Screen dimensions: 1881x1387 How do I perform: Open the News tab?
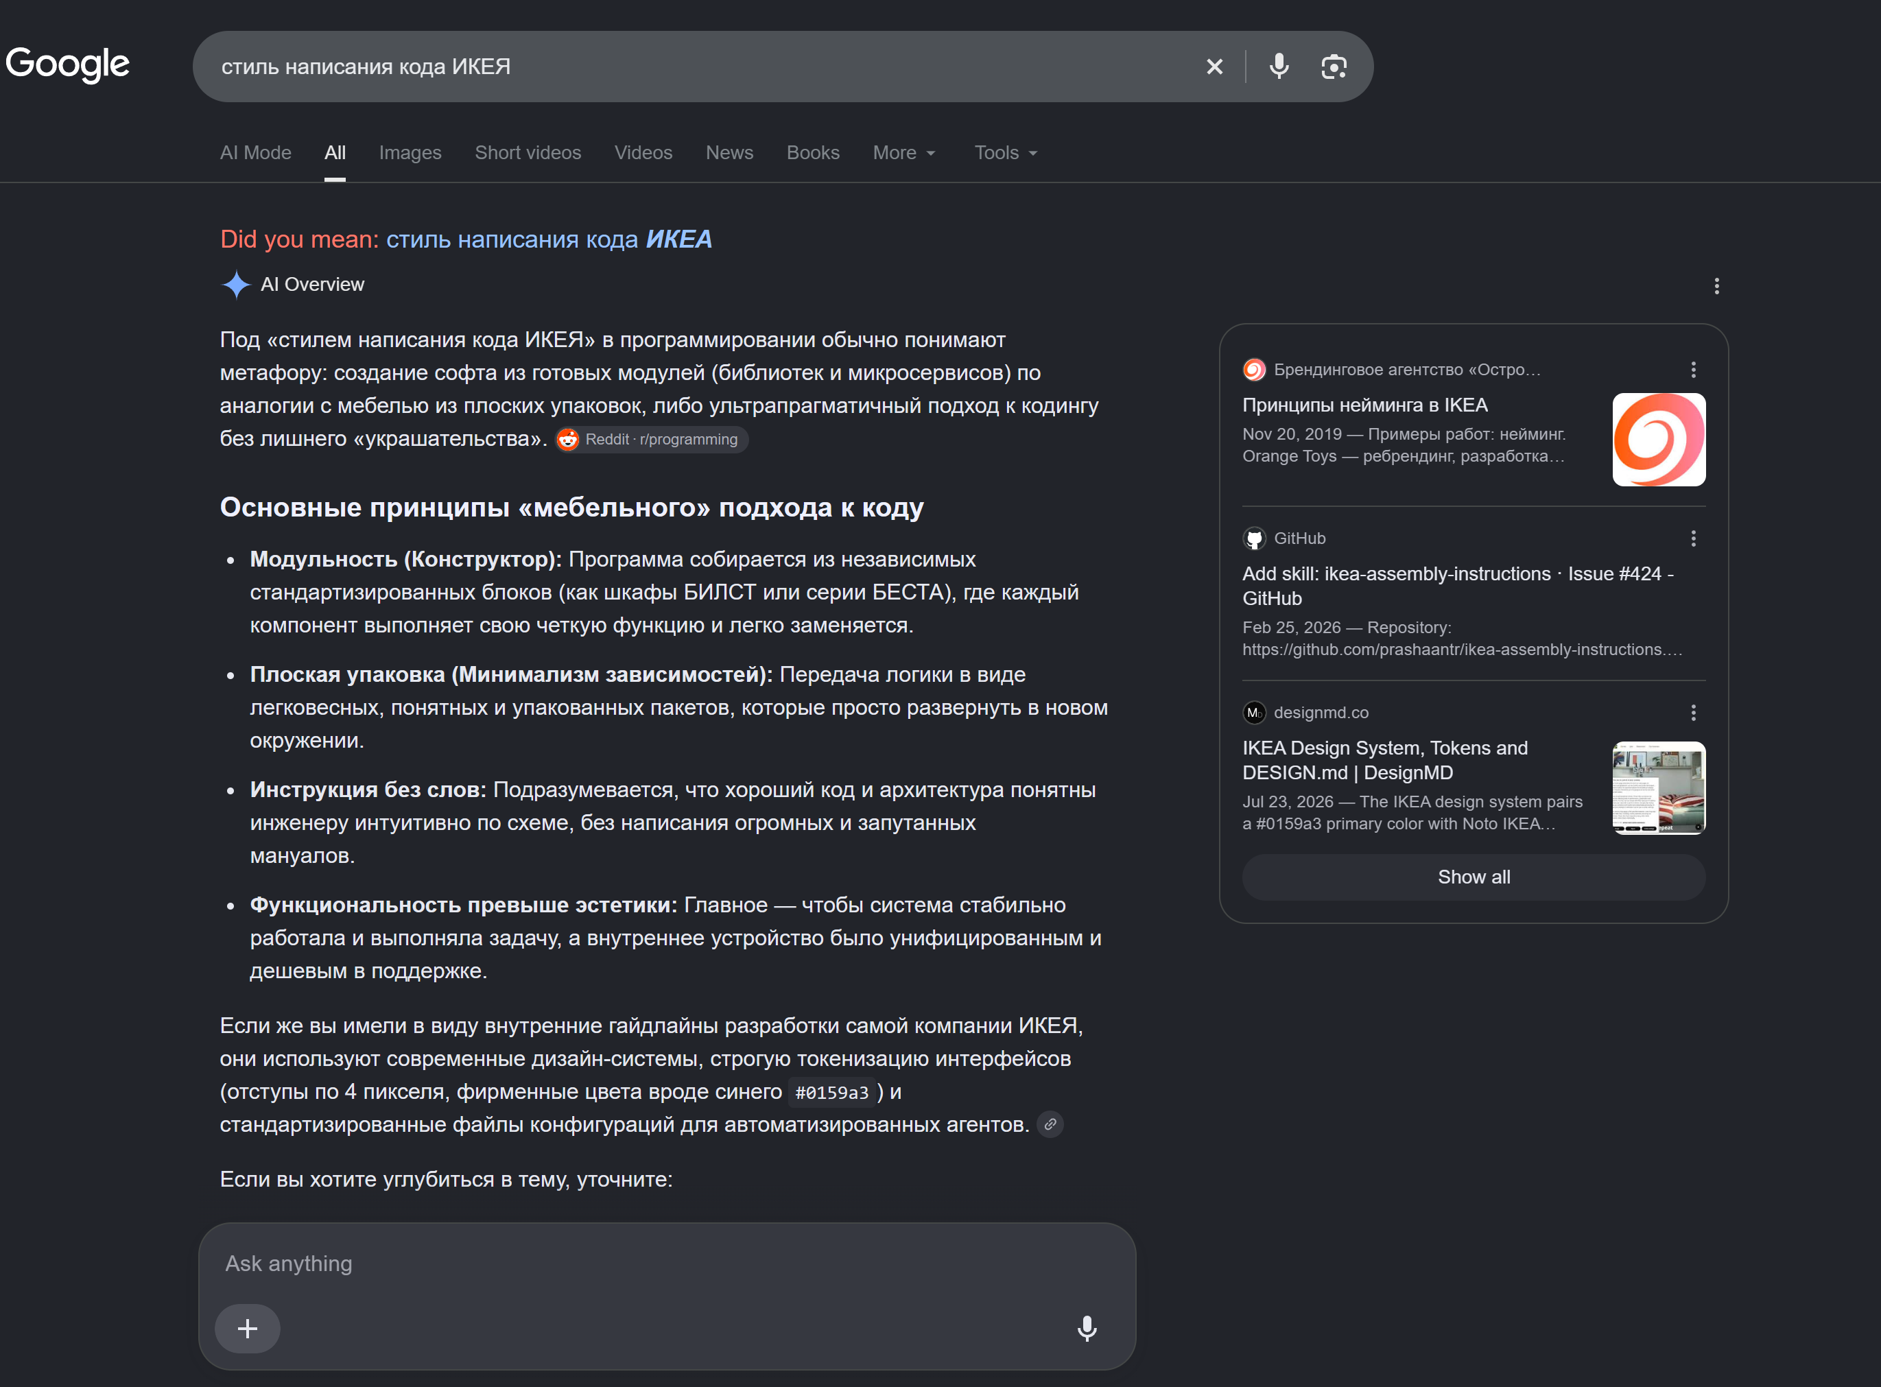pyautogui.click(x=729, y=153)
